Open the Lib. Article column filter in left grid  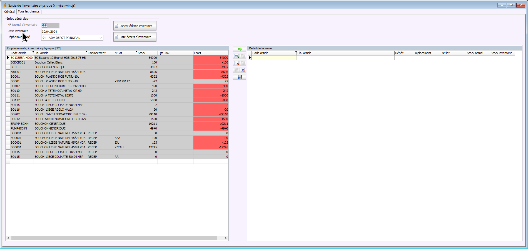[x=86, y=52]
